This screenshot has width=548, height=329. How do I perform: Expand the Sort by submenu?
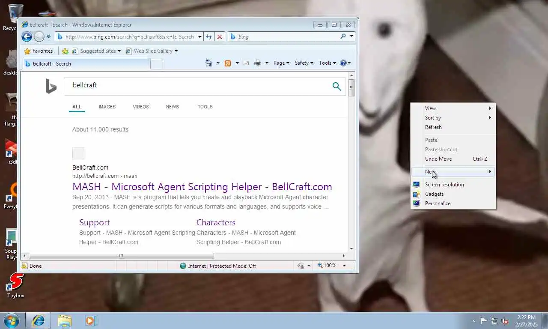453,118
